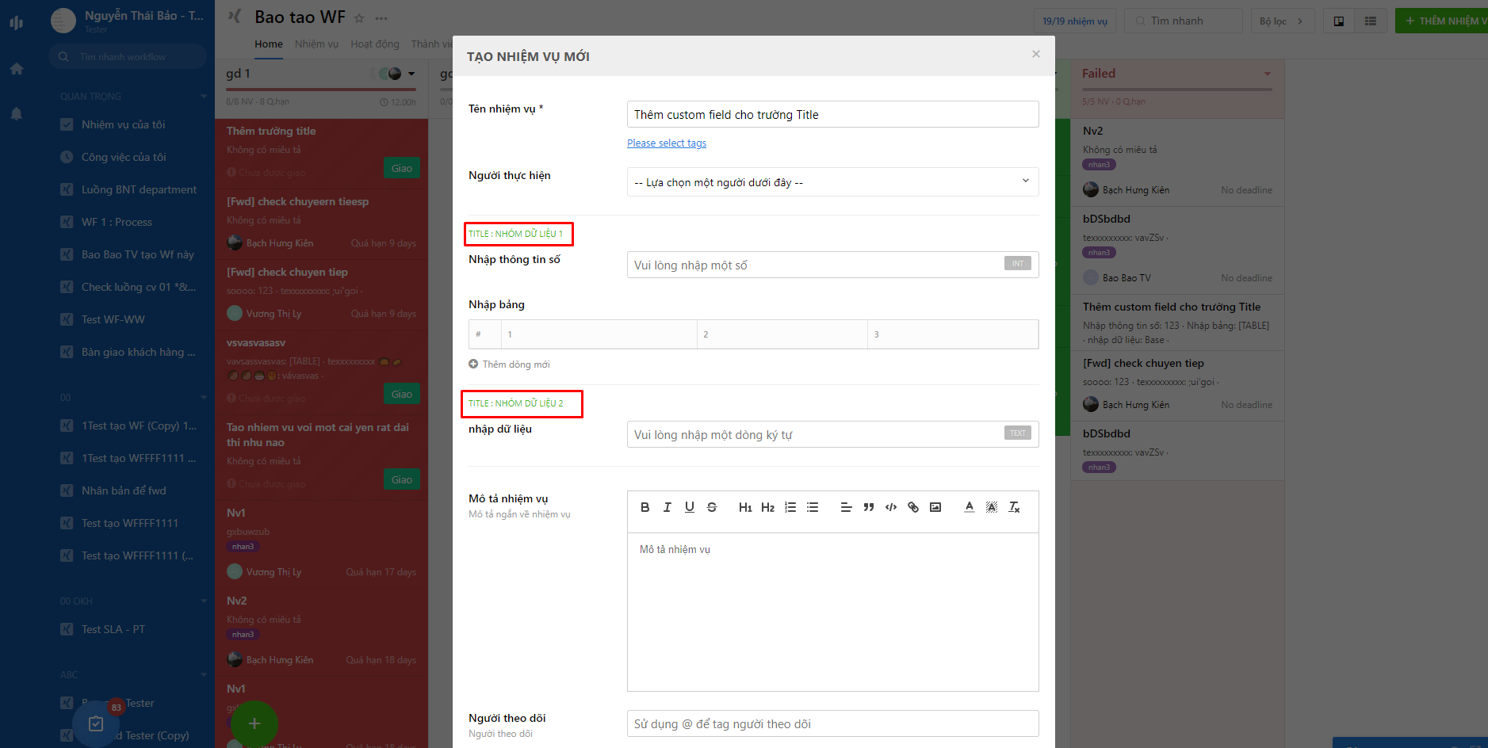This screenshot has height=748, width=1488.
Task: Collapse the QUAN TRỌNG sidebar section
Action: point(204,97)
